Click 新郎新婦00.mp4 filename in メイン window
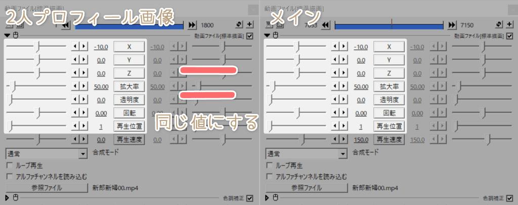 click(x=375, y=188)
